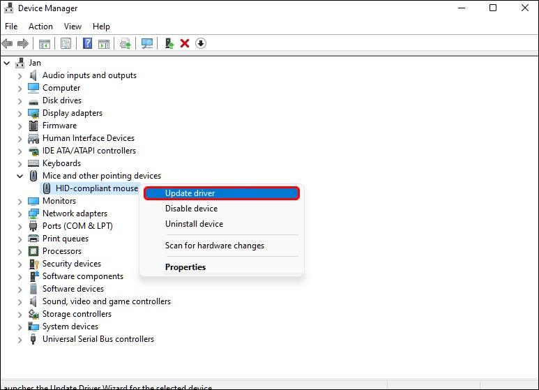
Task: Select the Keyboards category in the tree
Action: click(x=61, y=163)
